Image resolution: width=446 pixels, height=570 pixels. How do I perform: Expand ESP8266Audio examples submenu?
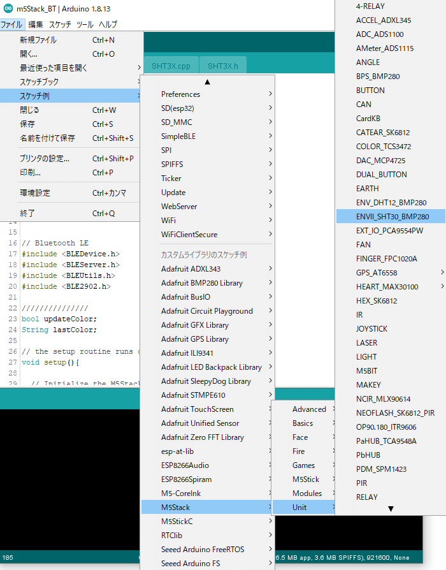(207, 465)
